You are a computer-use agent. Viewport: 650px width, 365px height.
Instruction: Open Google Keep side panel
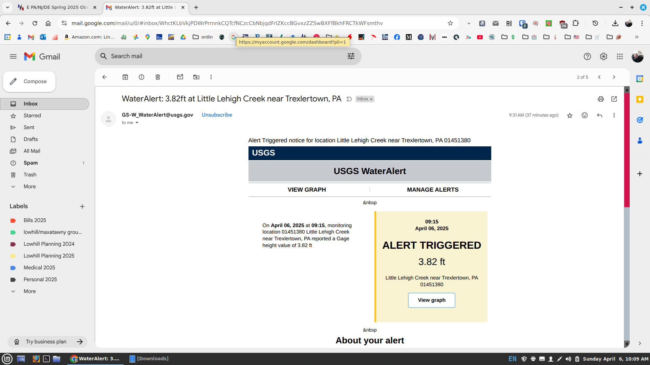point(640,99)
